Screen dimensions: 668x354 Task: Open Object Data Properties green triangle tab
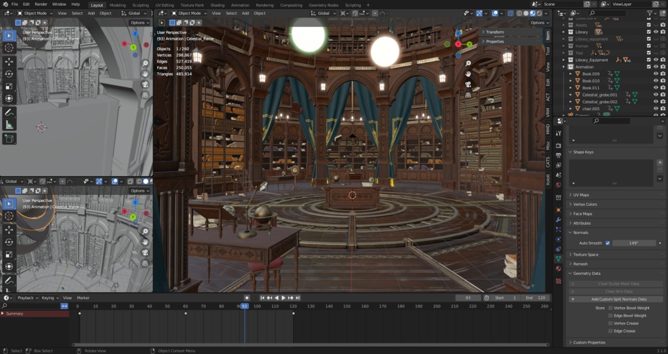click(x=558, y=258)
